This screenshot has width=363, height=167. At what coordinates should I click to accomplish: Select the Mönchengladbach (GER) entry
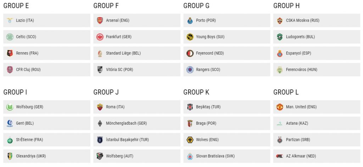pos(137,124)
